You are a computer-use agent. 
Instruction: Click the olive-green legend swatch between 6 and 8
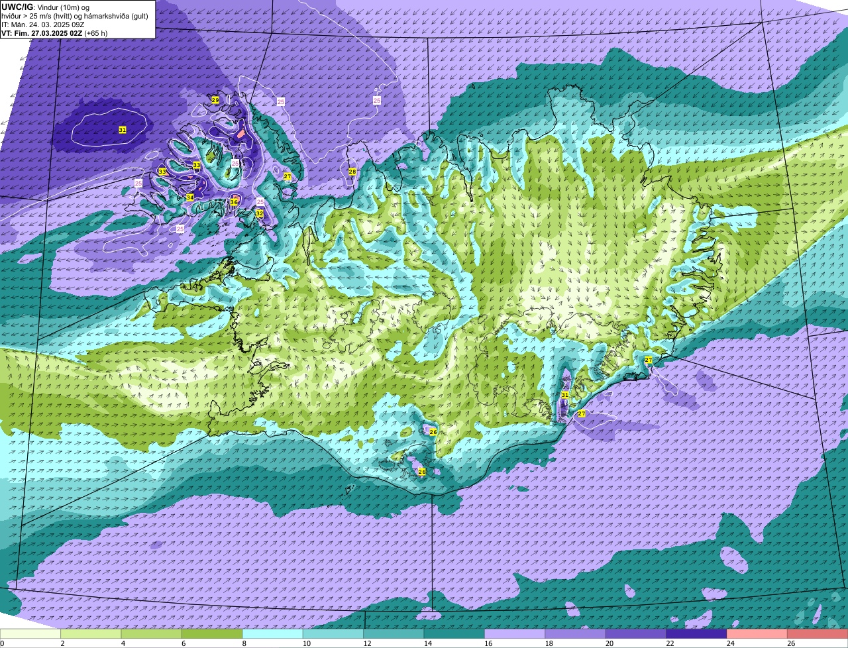(x=212, y=634)
